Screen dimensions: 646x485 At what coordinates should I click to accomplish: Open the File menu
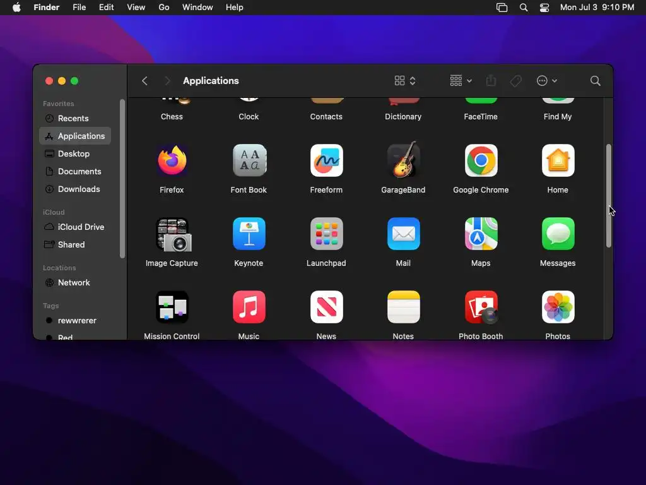(79, 8)
